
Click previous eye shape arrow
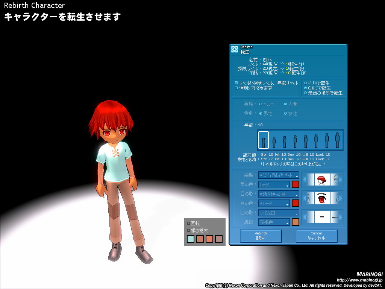(x=305, y=198)
